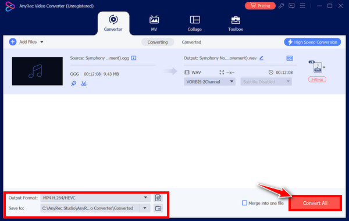Open the metadata editor icon beside output
349x221 pixels.
click(290, 58)
